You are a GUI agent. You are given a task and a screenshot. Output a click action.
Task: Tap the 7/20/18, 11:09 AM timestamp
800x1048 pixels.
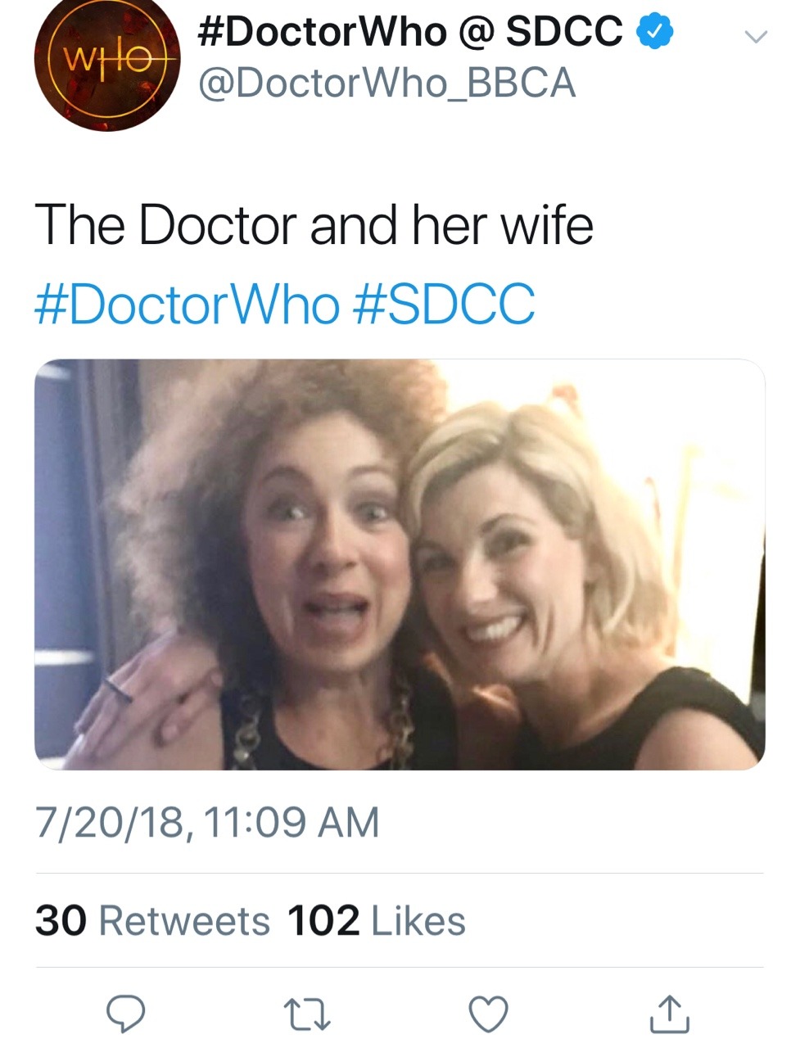(207, 822)
